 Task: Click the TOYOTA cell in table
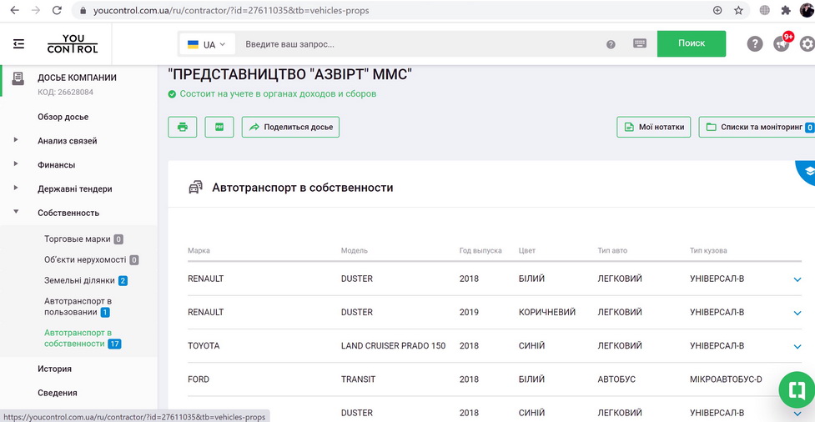204,345
